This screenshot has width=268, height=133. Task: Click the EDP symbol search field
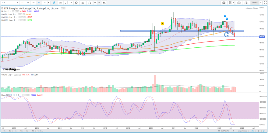point(7,2)
